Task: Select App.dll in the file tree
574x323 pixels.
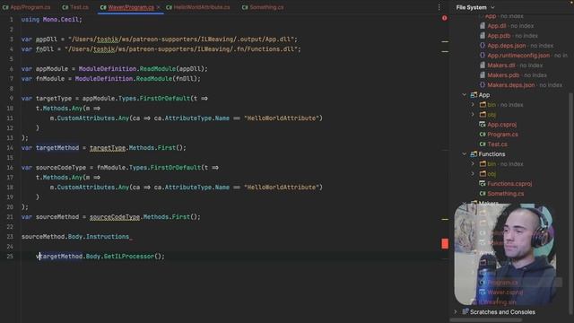Action: (x=497, y=26)
